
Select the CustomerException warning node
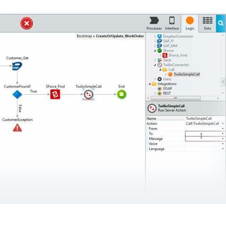pyautogui.click(x=17, y=128)
